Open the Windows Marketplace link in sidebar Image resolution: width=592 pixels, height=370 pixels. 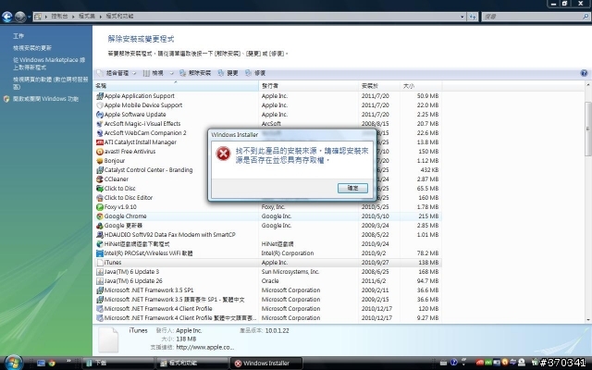pyautogui.click(x=49, y=64)
